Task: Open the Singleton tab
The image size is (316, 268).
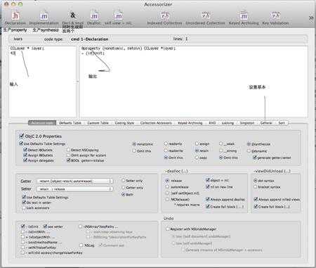Action: (247, 123)
